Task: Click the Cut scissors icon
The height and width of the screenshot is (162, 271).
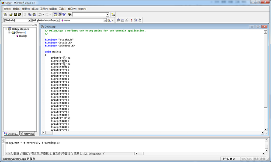Action: [x=25, y=14]
